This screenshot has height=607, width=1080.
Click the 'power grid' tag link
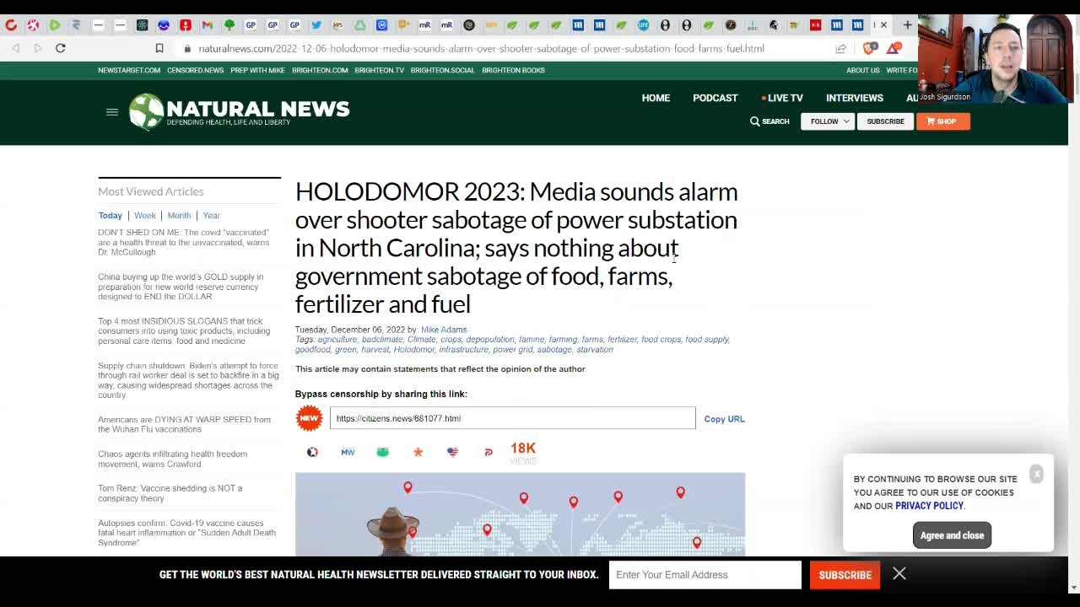pos(513,349)
